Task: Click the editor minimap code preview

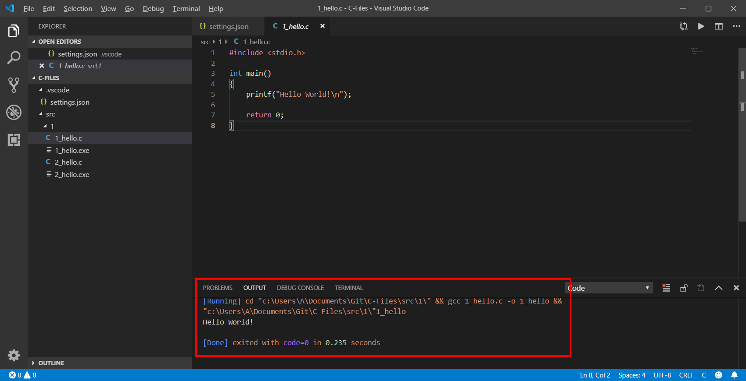Action: pos(697,51)
